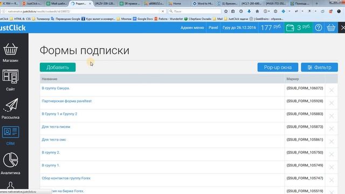Click the browser downloads arrow icon
The height and width of the screenshot is (194, 345).
(249, 11)
